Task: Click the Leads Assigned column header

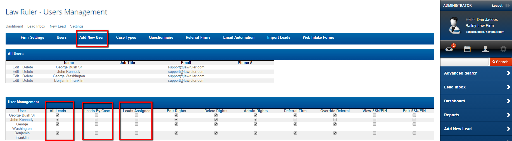Action: 137,111
